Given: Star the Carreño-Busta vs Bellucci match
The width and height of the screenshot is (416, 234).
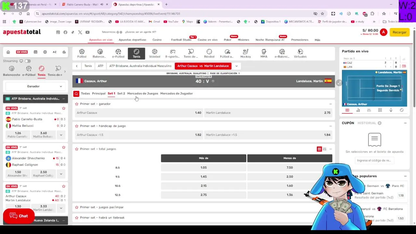Looking at the screenshot, I should [64, 108].
